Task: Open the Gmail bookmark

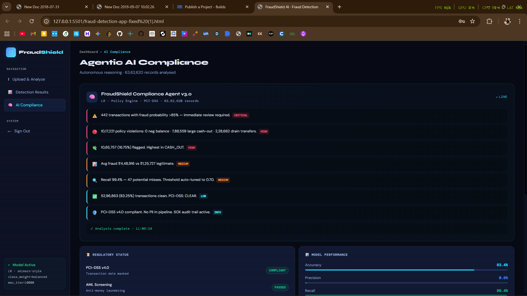Action: tap(33, 34)
